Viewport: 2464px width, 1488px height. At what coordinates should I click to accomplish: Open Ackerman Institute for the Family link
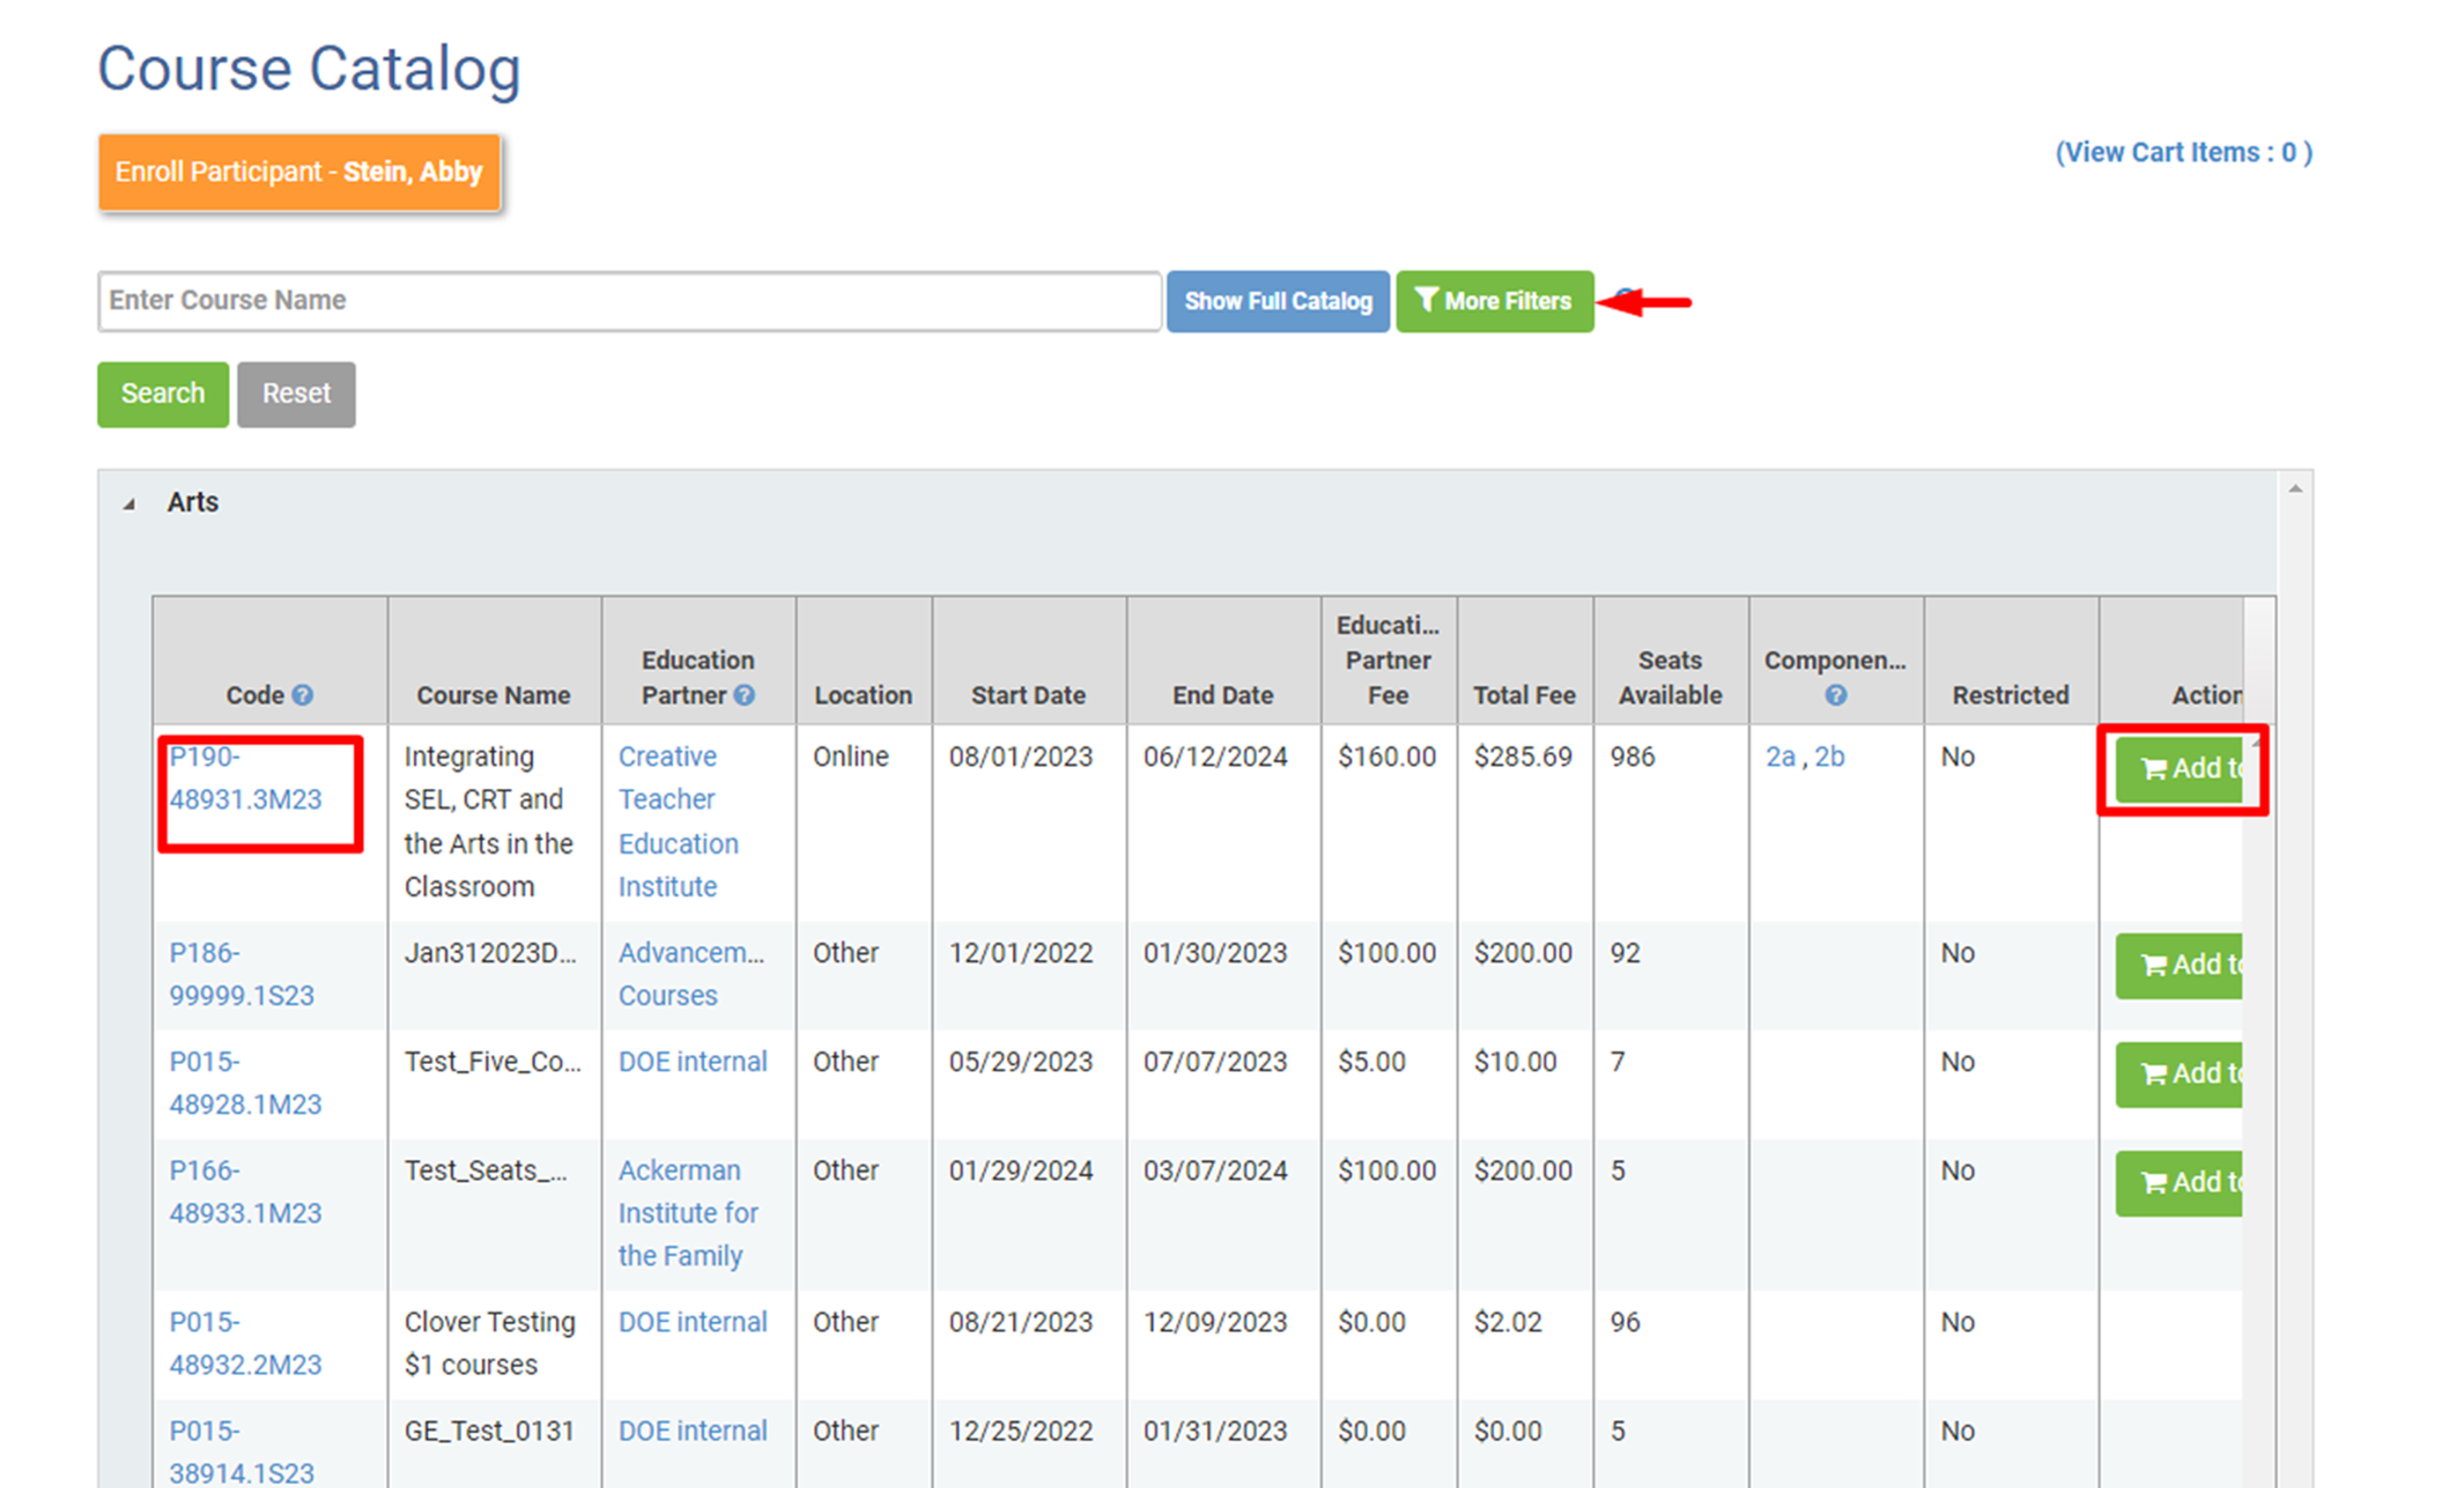(x=688, y=1213)
